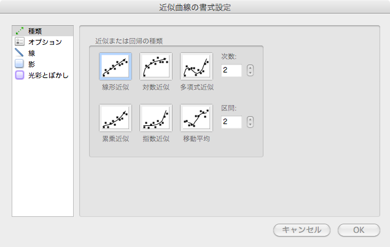Click the 対数近似 label text
The height and width of the screenshot is (247, 390).
156,87
